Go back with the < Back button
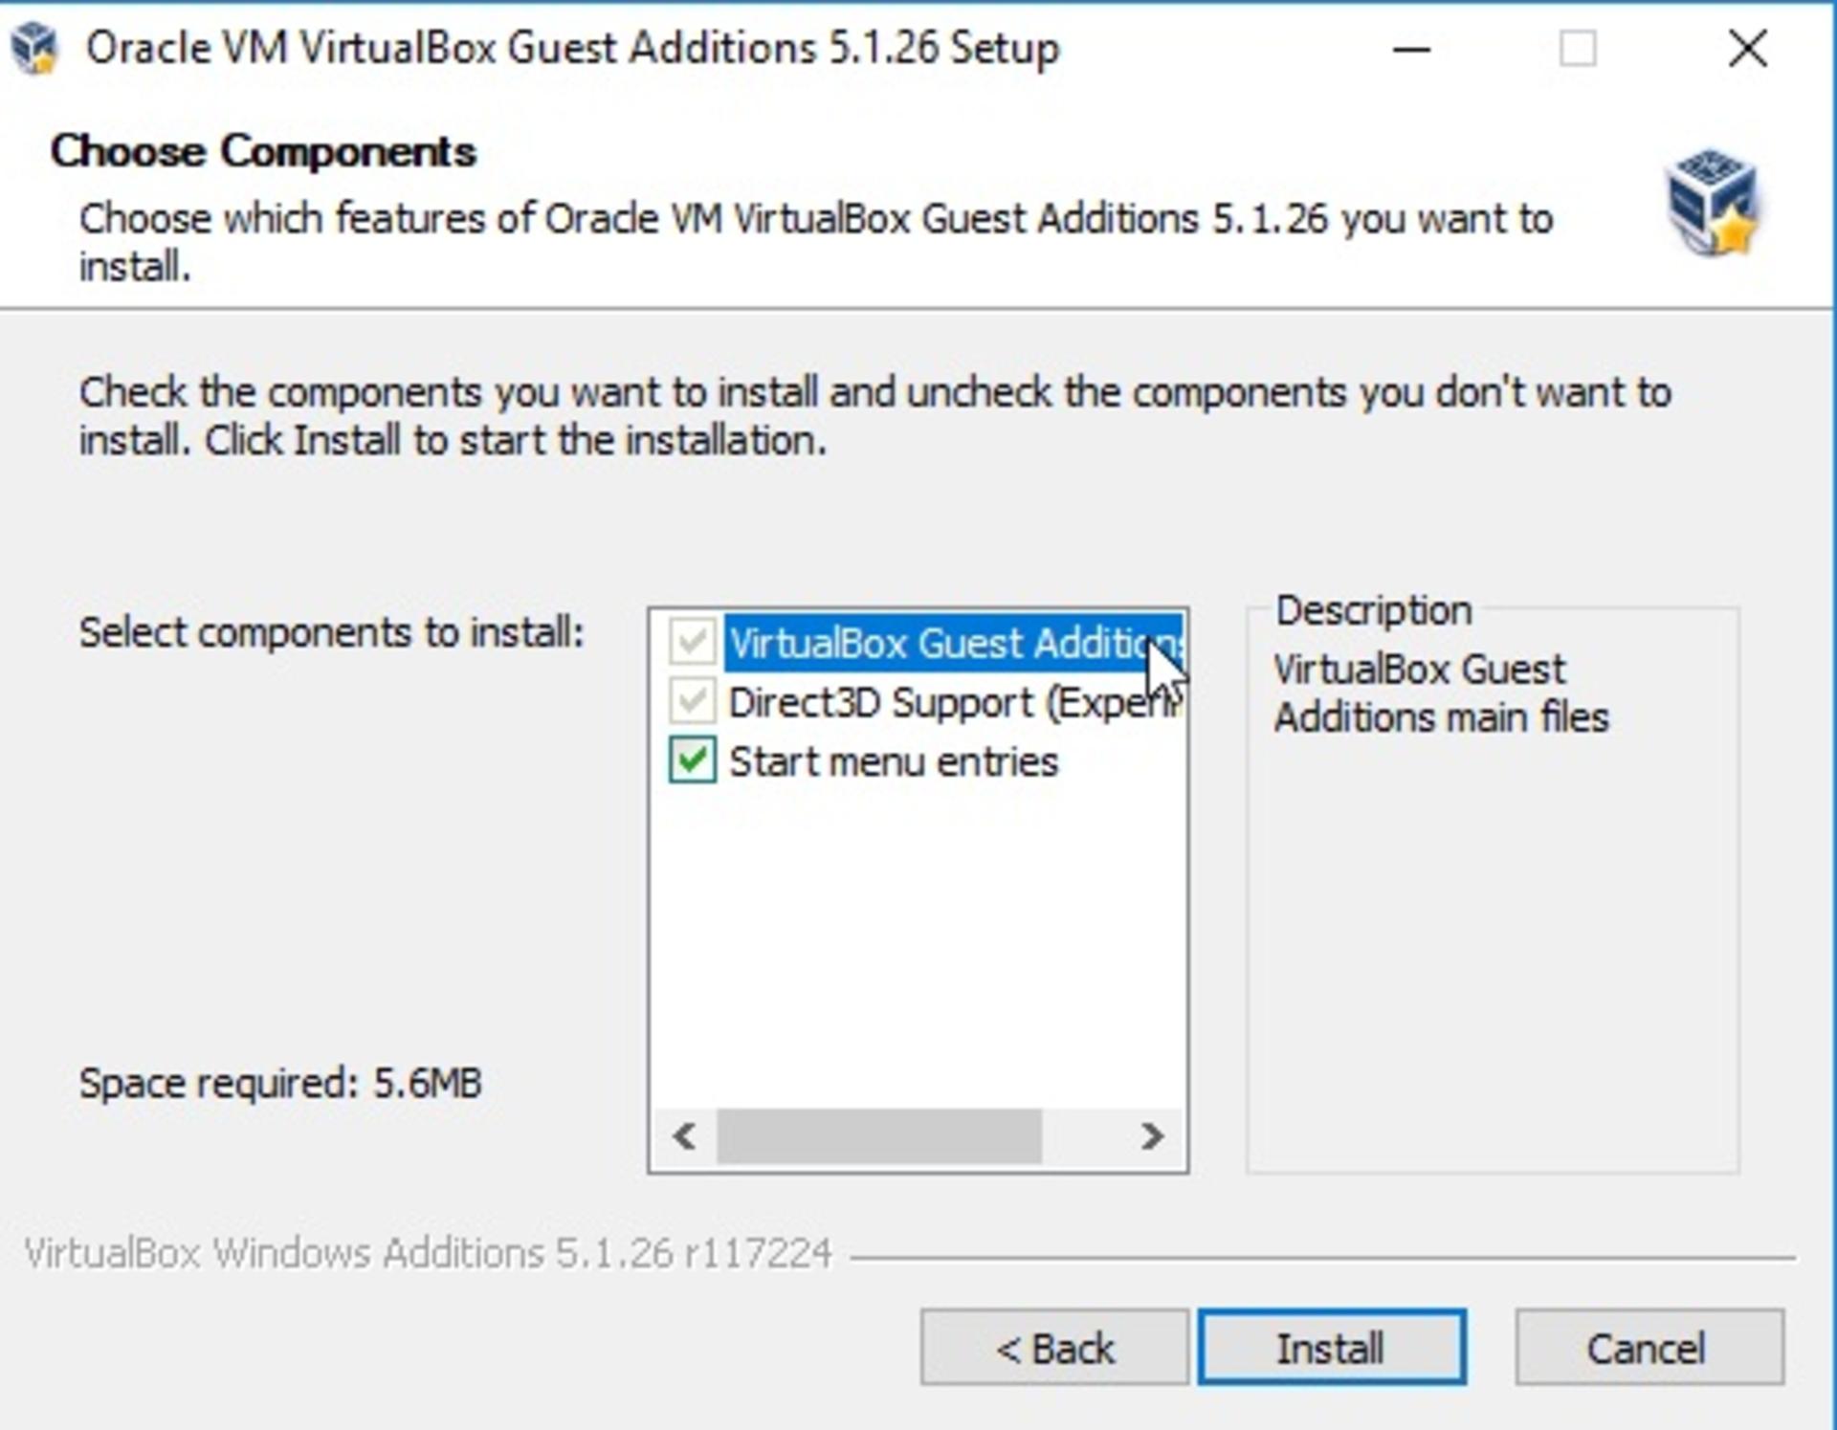Image resolution: width=1837 pixels, height=1430 pixels. (1054, 1347)
